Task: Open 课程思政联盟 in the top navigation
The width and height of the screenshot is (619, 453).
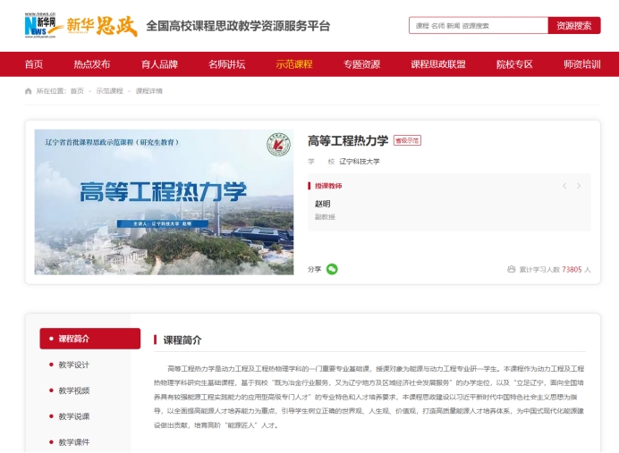Action: click(x=437, y=64)
